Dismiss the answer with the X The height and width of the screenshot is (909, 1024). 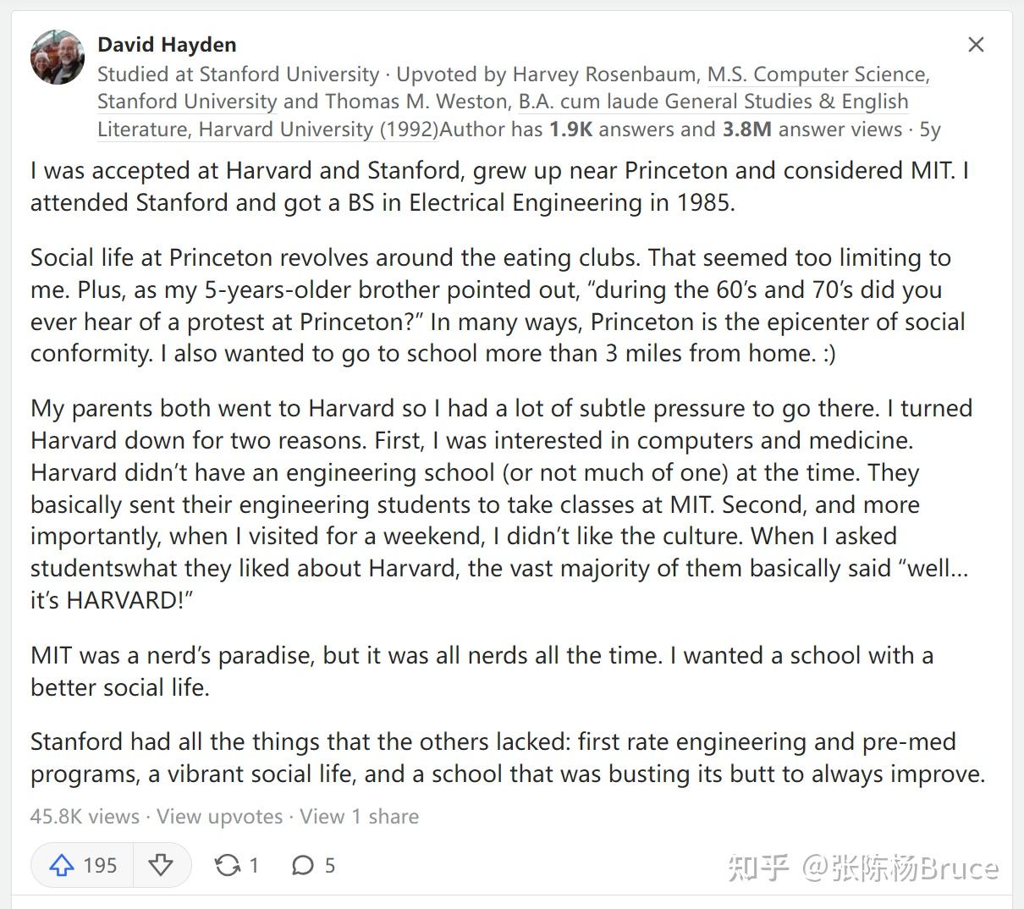976,45
